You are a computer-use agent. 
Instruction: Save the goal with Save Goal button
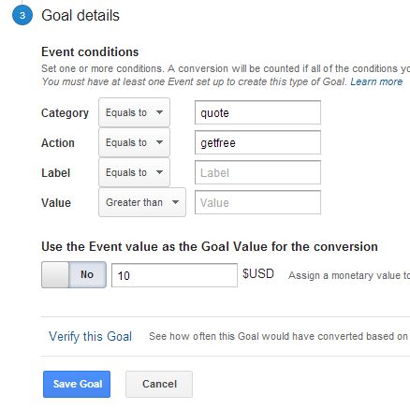pyautogui.click(x=77, y=384)
